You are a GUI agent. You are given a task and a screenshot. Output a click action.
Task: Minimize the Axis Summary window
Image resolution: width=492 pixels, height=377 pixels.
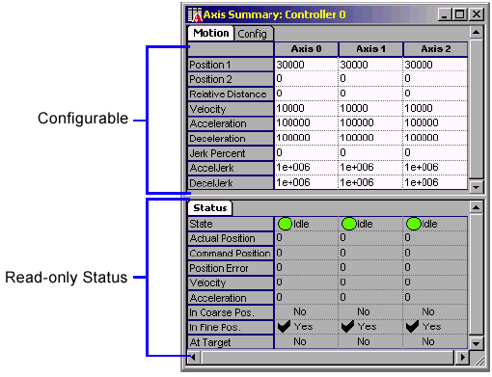(x=445, y=14)
